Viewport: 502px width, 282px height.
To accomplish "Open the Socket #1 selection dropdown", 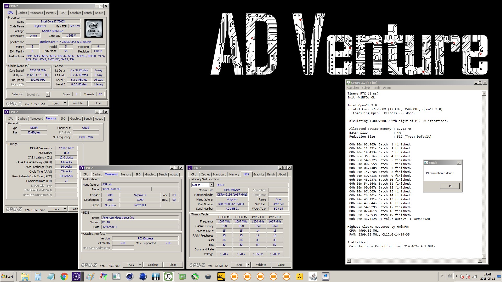I will [48, 95].
